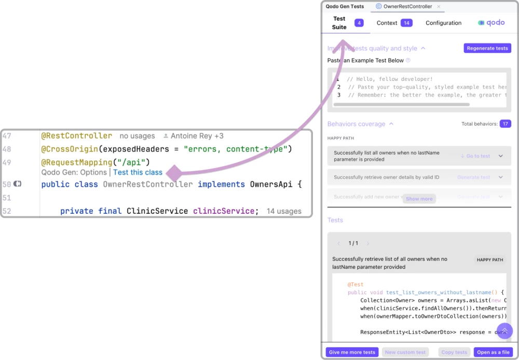The image size is (519, 360).
Task: Click Open as a file button
Action: pyautogui.click(x=492, y=352)
